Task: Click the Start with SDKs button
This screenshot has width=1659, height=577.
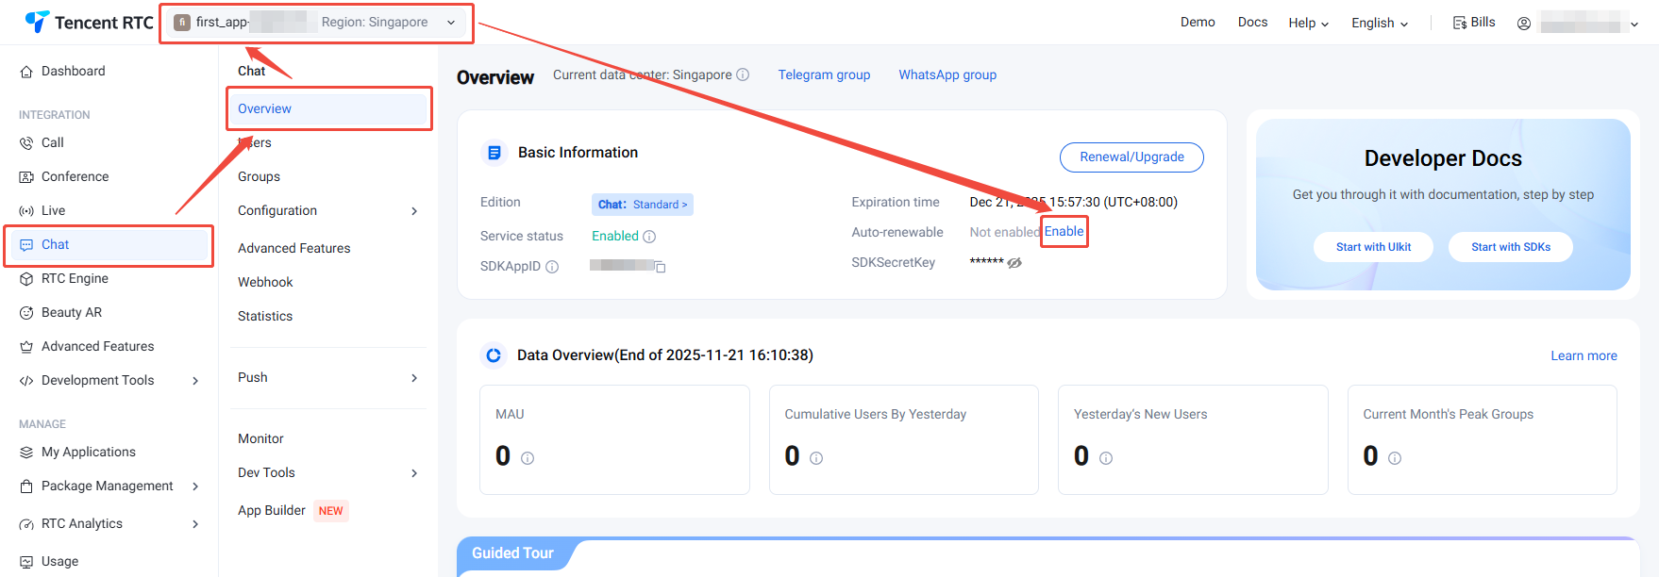Action: pos(1511,247)
